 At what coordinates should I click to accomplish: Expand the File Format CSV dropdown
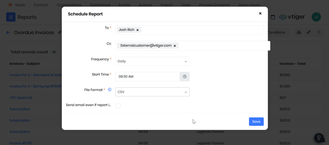point(152,92)
